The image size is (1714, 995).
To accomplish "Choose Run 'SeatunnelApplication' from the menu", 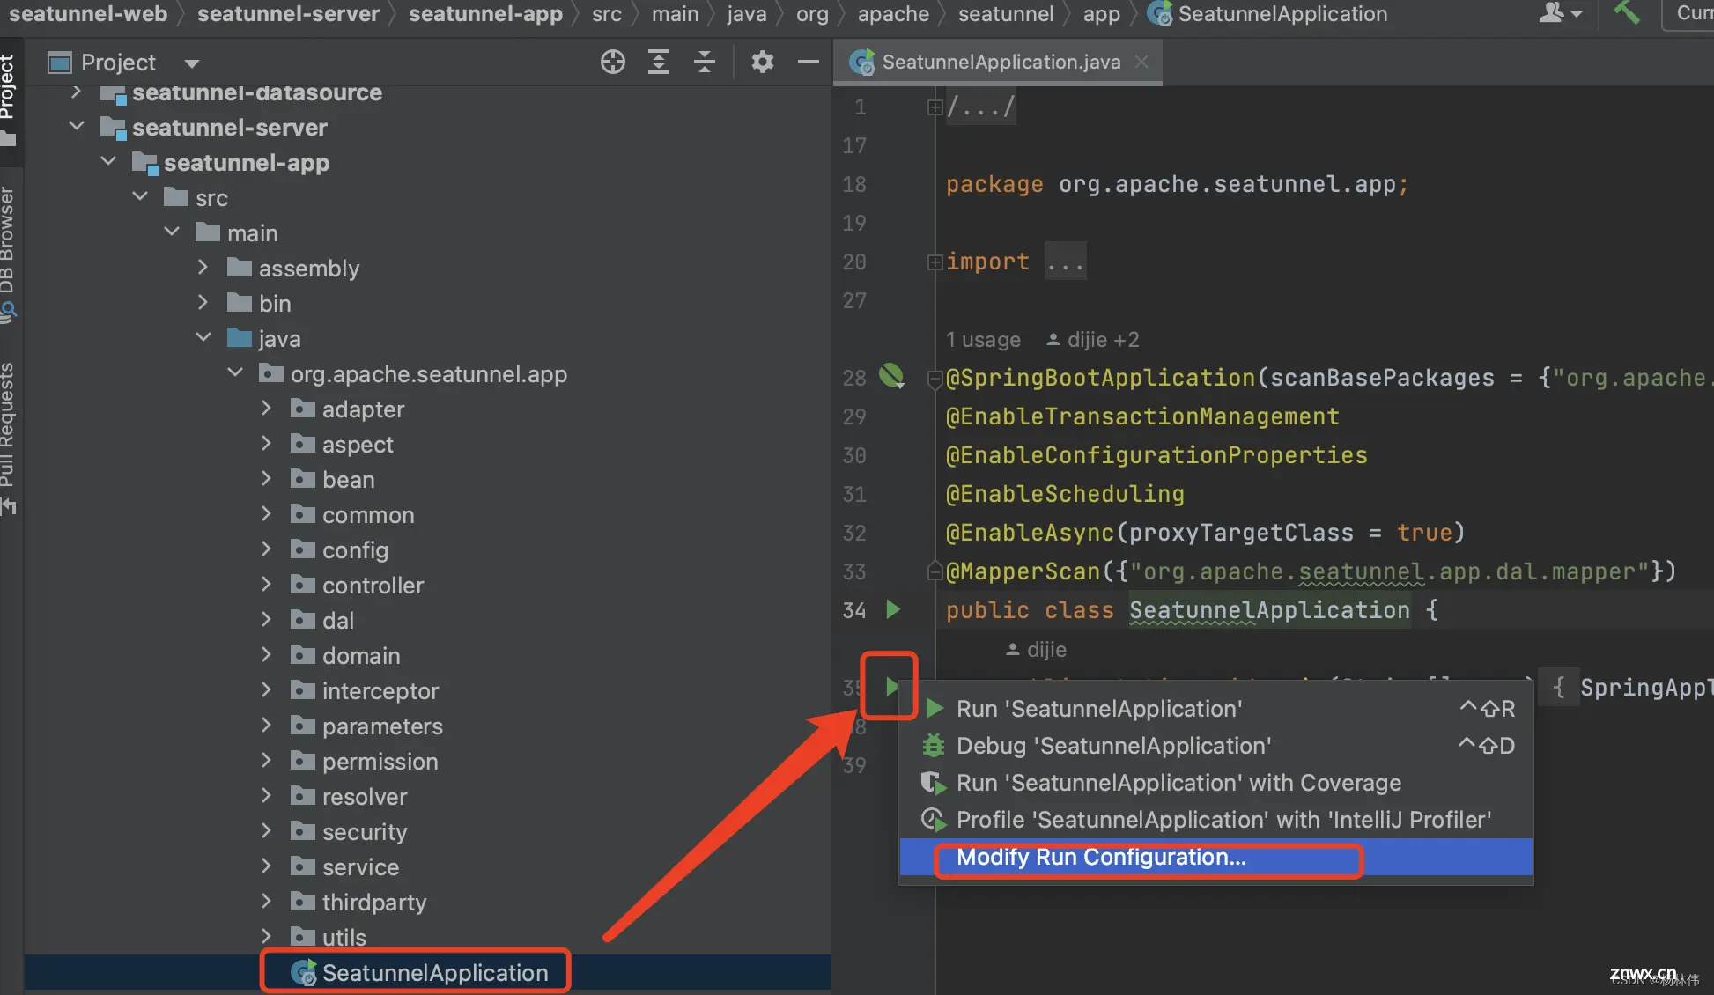I will click(1216, 709).
